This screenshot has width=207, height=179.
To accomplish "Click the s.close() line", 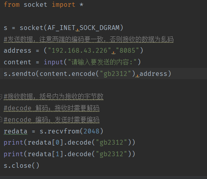I will (x=22, y=165).
